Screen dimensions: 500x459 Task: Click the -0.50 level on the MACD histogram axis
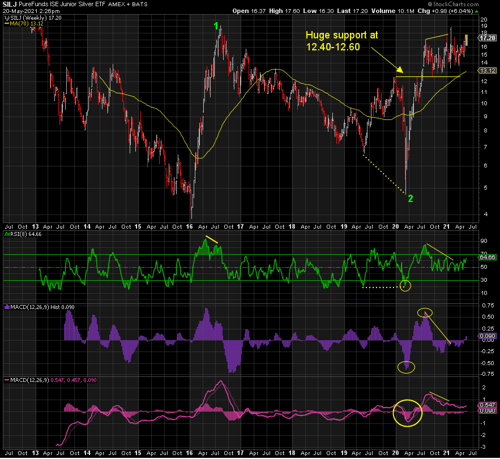pyautogui.click(x=487, y=363)
